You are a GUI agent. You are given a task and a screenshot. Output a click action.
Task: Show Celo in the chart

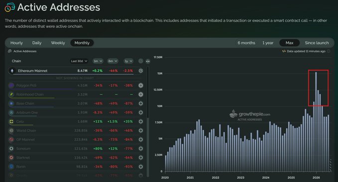(x=141, y=121)
